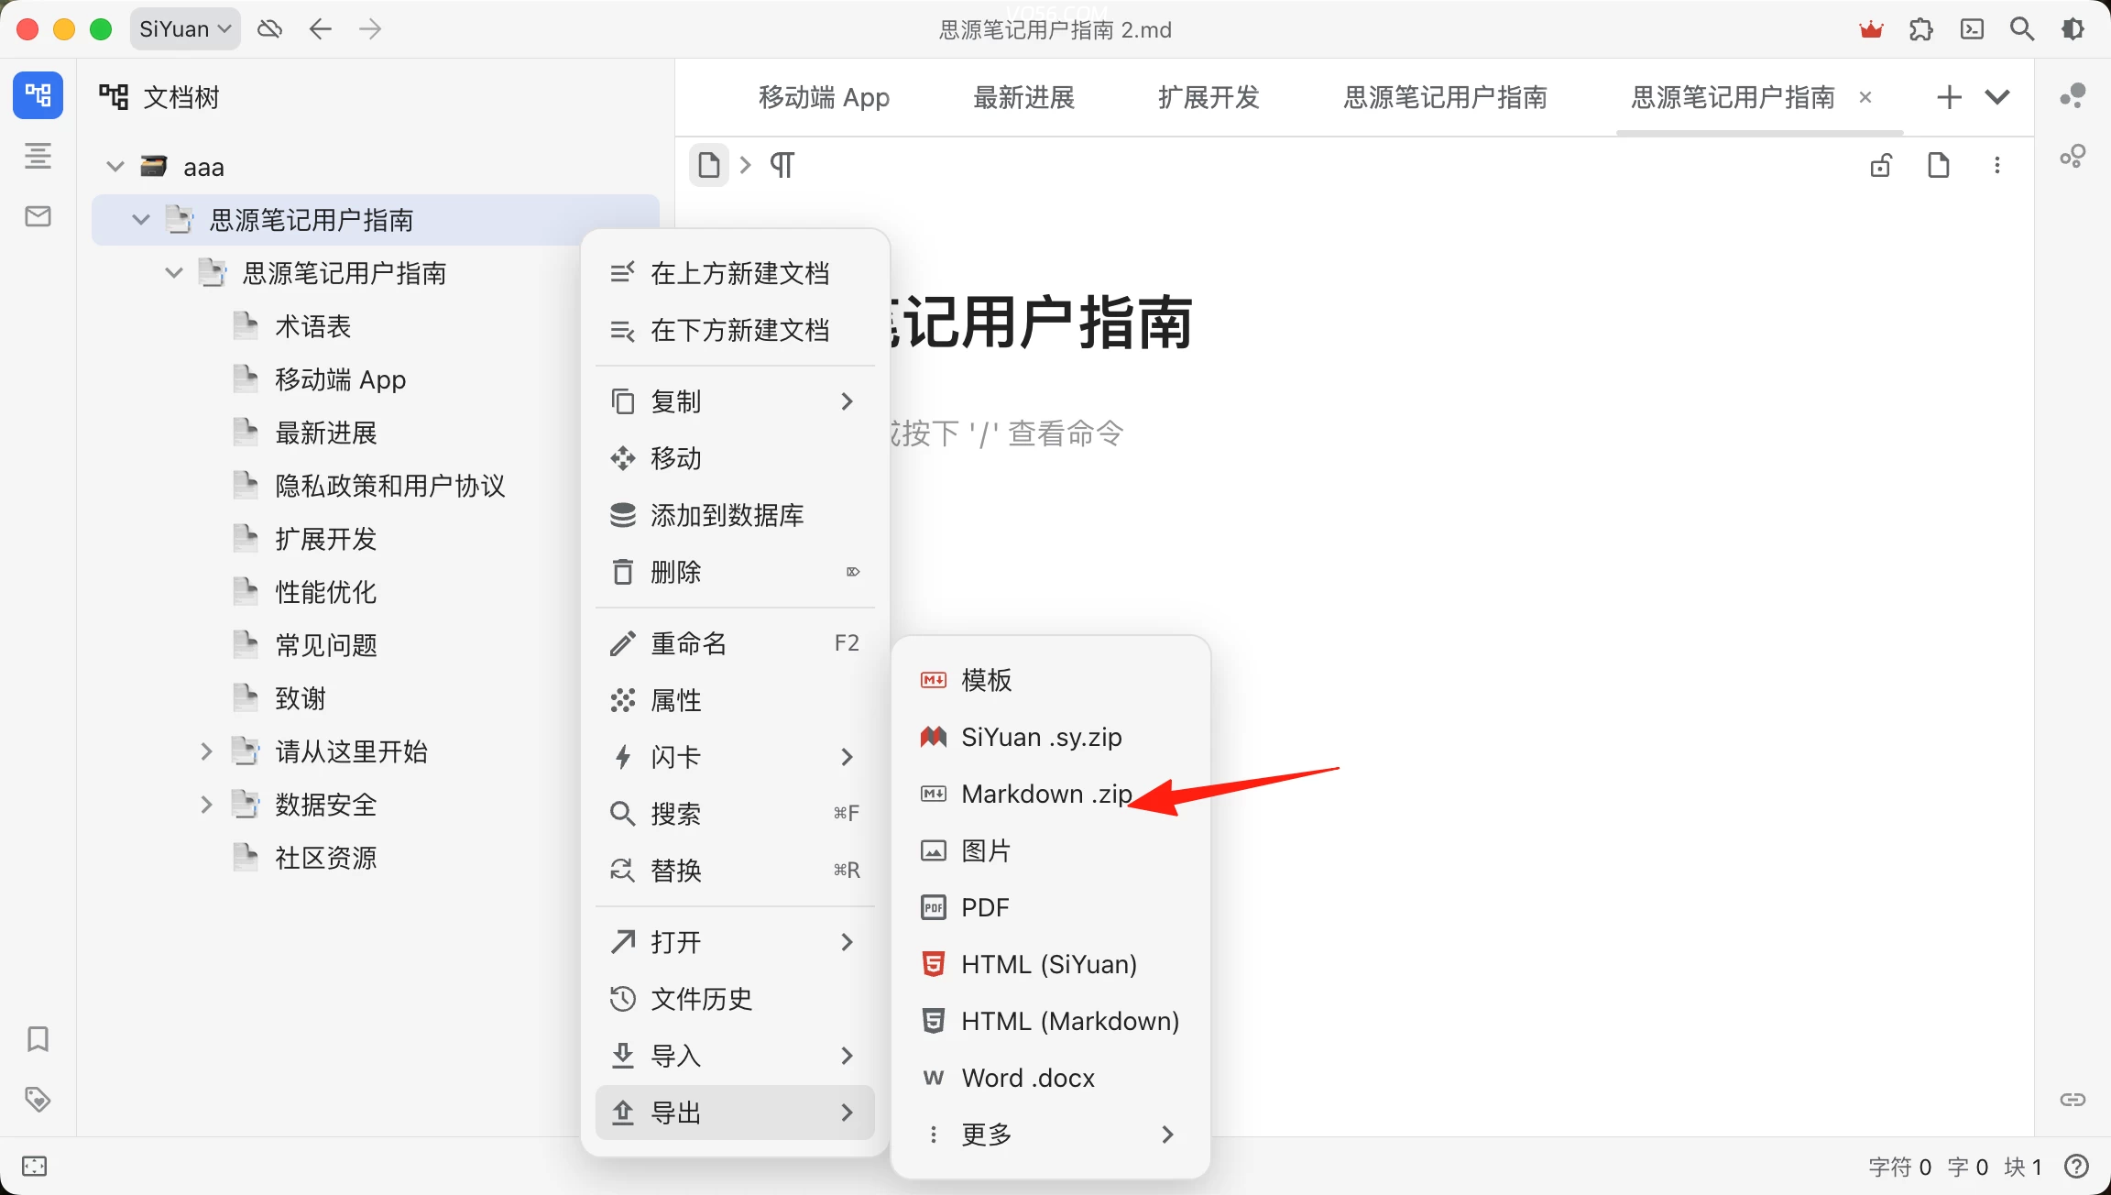Open the document tree panel icon
The width and height of the screenshot is (2111, 1195).
[38, 95]
